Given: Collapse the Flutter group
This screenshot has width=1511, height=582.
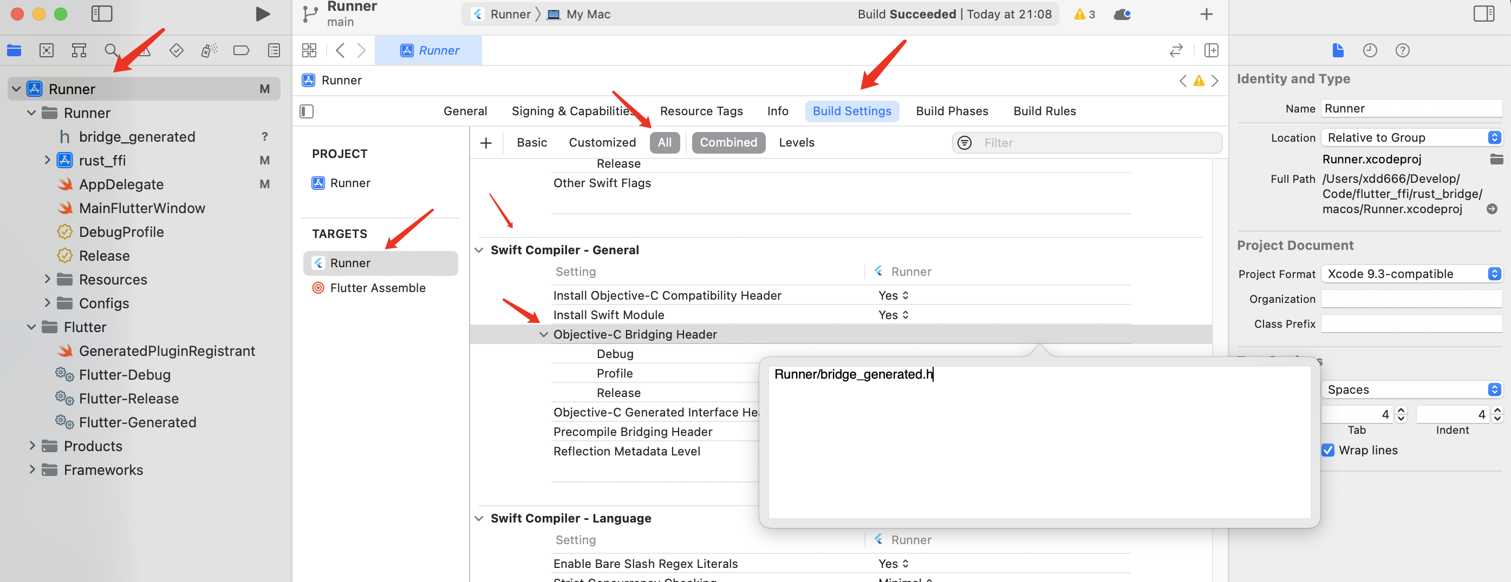Looking at the screenshot, I should (31, 327).
